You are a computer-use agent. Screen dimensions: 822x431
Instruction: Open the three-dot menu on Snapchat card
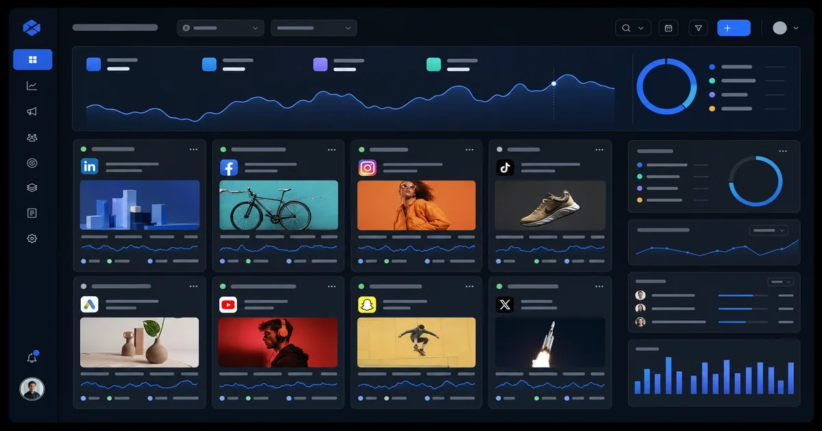[469, 286]
